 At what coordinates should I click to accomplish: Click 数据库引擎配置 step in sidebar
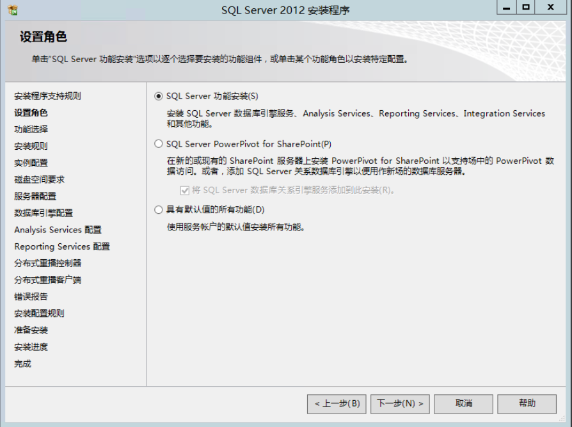44,214
